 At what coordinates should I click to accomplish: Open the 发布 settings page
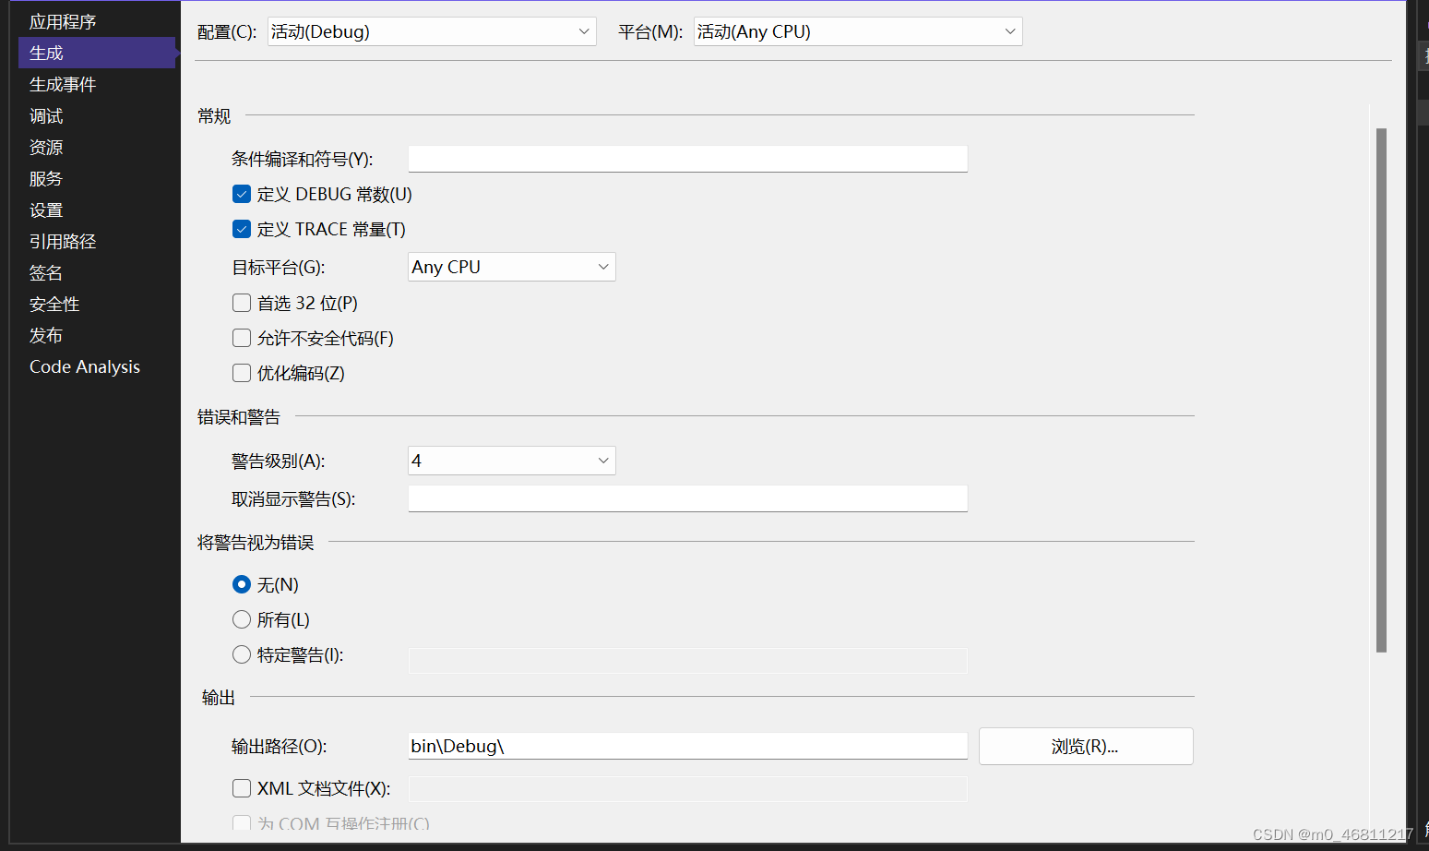pyautogui.click(x=45, y=335)
